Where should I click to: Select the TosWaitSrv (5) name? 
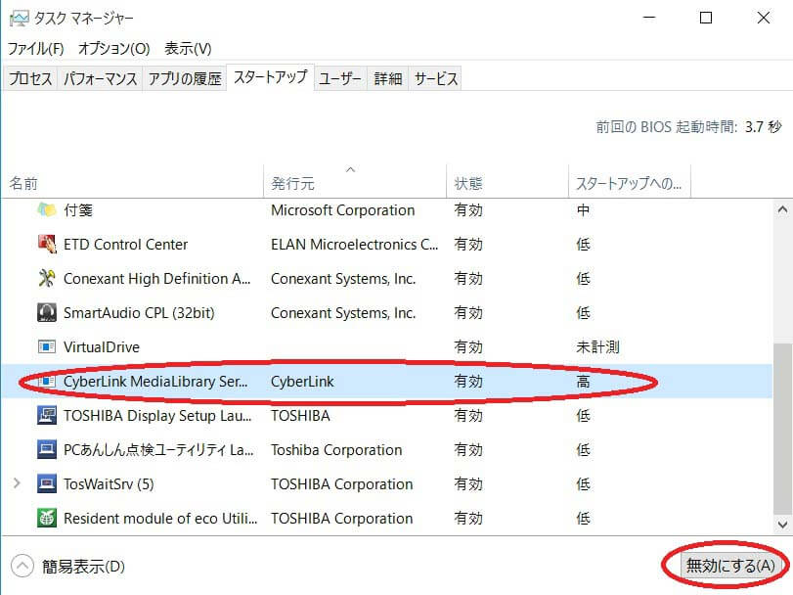point(109,484)
